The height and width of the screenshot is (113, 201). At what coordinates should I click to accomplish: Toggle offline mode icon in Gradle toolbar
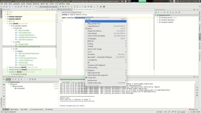(x=176, y=13)
